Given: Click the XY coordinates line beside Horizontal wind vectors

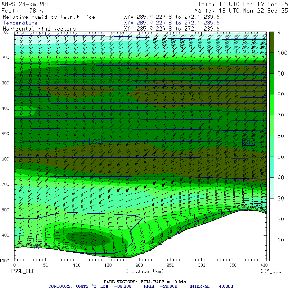Looking at the screenshot, I should pos(172,29).
